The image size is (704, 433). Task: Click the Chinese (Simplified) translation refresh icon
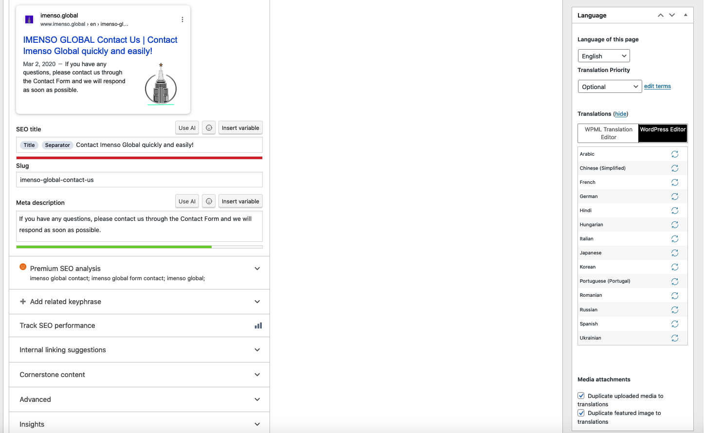point(675,168)
